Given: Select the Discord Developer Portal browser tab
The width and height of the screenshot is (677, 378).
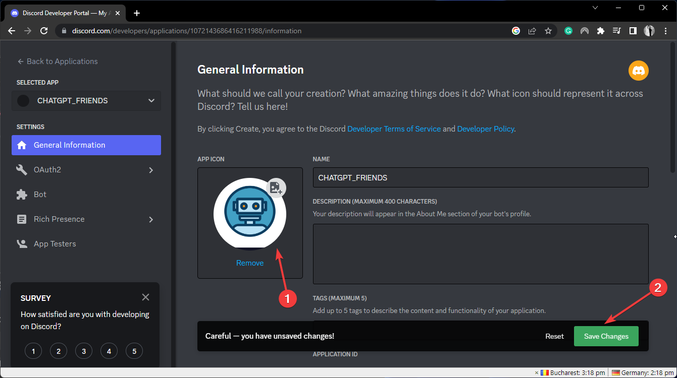Looking at the screenshot, I should point(66,13).
